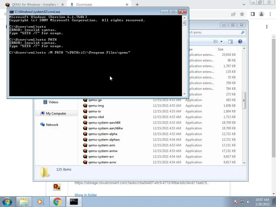Screen dimensions: 276x207
Task: Select the qemu-system-avr file icon
Action: point(85,157)
